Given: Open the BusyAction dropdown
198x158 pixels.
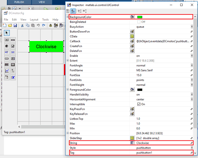Looking at the screenshot, I should tap(191, 26).
